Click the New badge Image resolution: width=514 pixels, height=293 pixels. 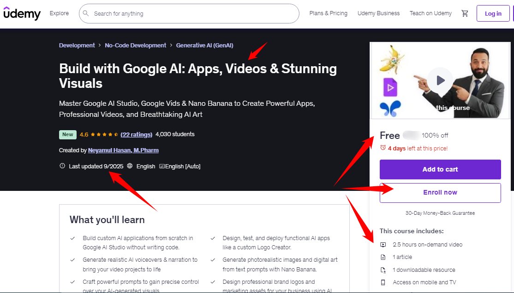pos(67,135)
